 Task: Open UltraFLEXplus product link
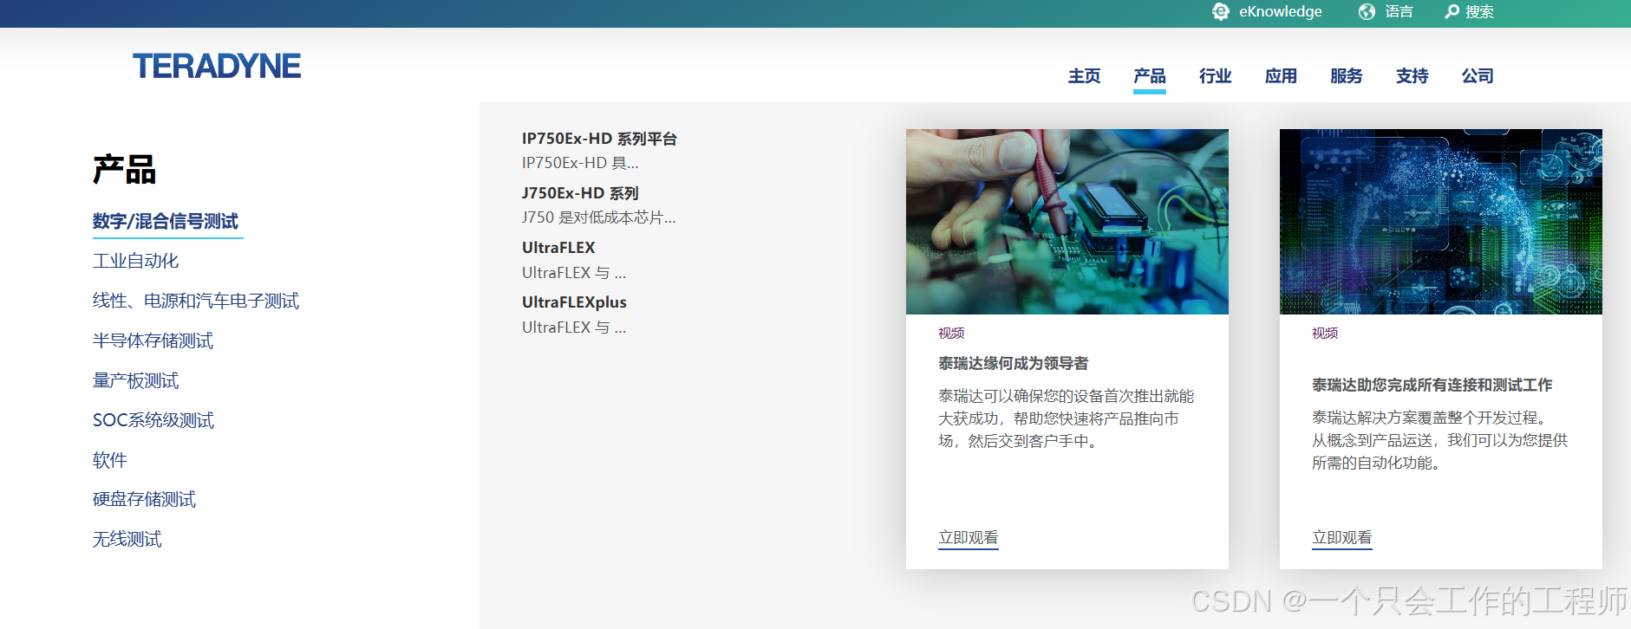(574, 302)
